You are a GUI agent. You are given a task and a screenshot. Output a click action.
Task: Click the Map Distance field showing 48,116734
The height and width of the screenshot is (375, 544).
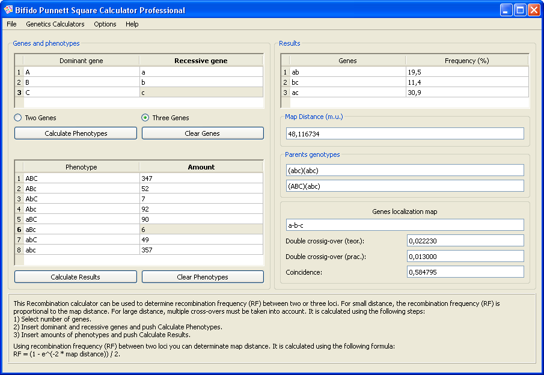pyautogui.click(x=405, y=133)
